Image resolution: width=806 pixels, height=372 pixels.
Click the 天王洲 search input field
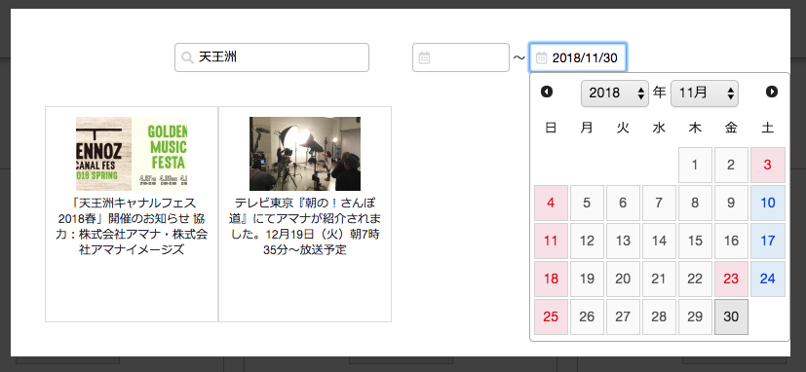272,57
